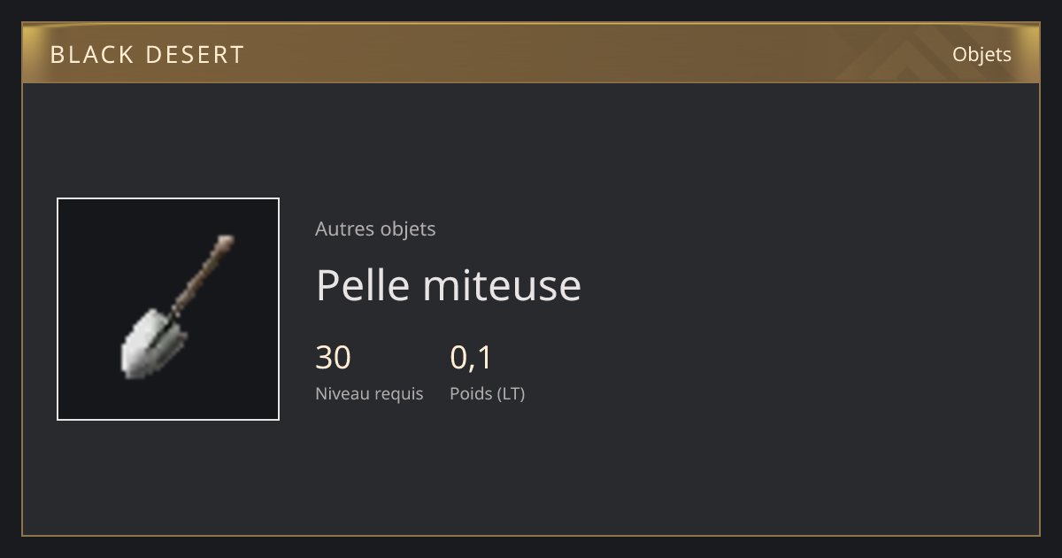Click the shovel item icon
This screenshot has height=558, width=1062.
(176, 306)
